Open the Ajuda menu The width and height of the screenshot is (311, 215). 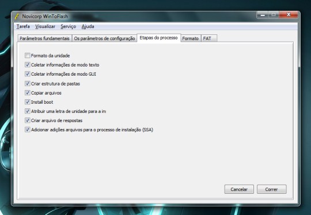tap(88, 26)
